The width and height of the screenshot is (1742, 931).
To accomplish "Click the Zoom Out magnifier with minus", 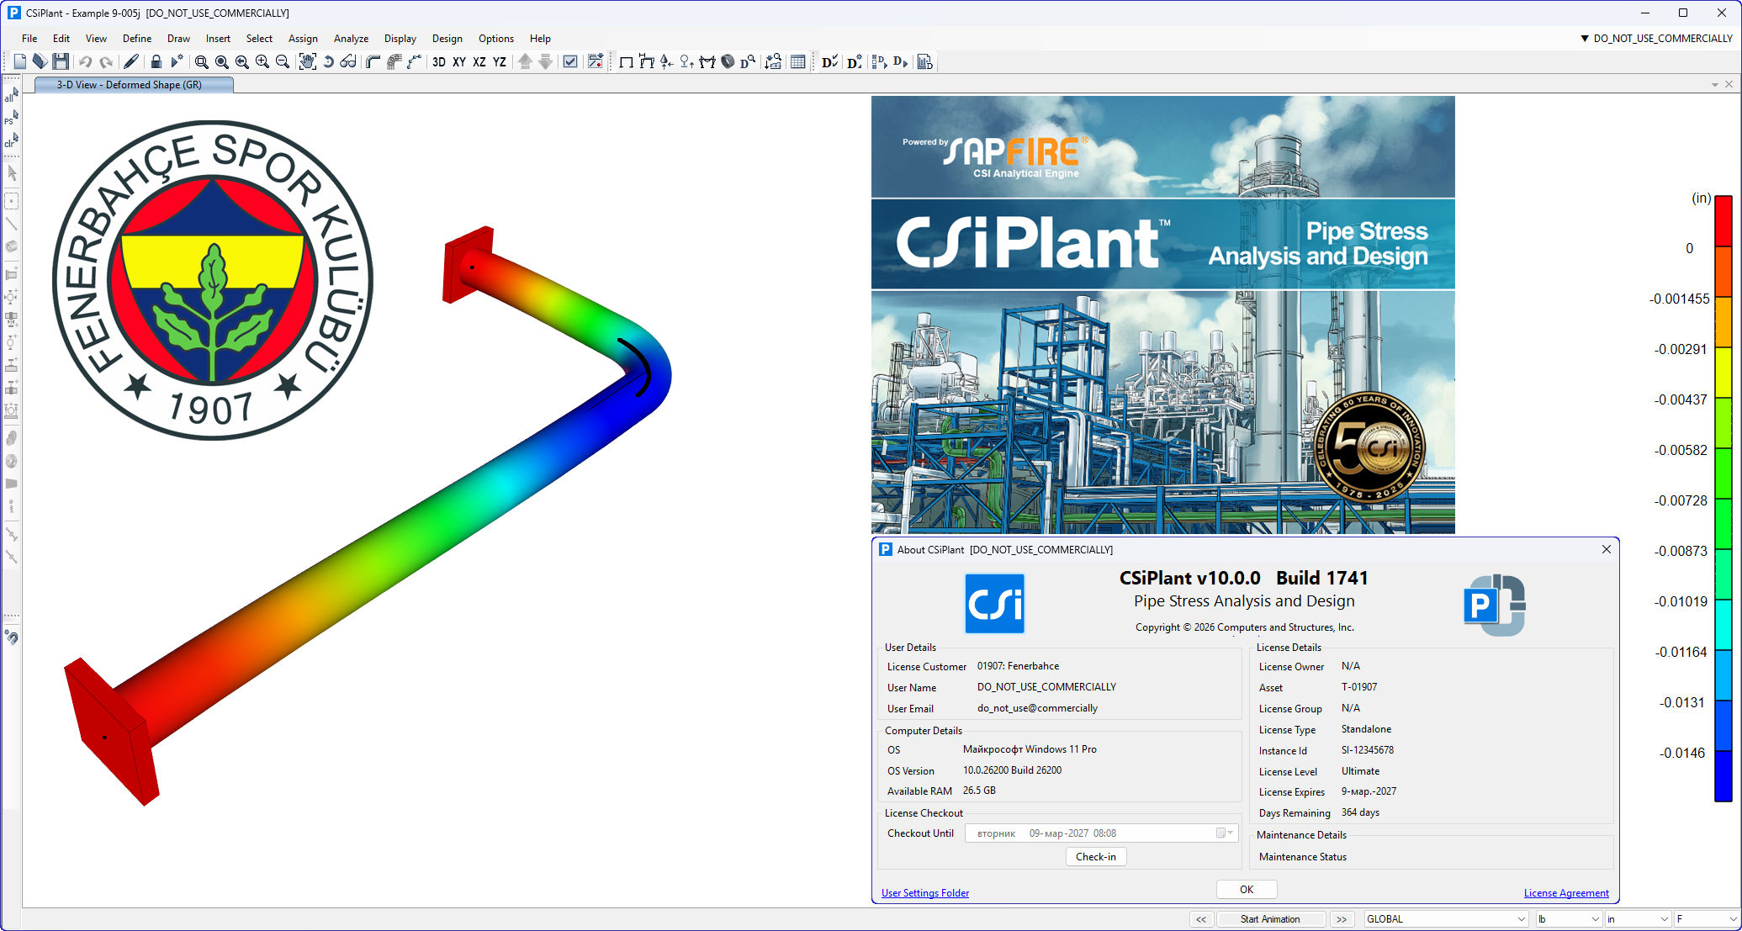I will tap(283, 61).
